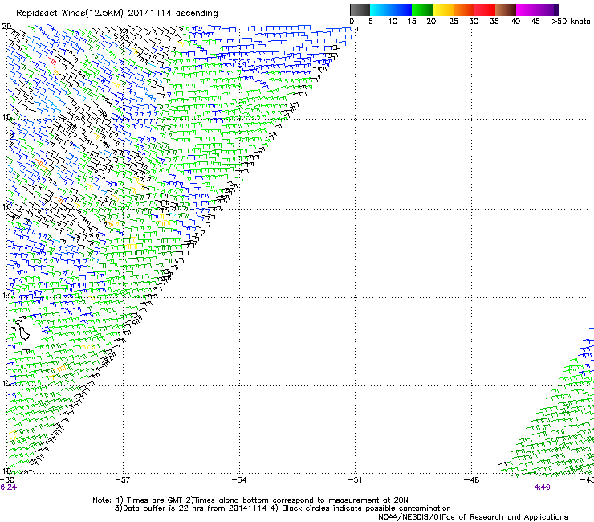The width and height of the screenshot is (594, 522).
Task: Click the NOAA/NESDIS Office of Research credit
Action: (473, 516)
